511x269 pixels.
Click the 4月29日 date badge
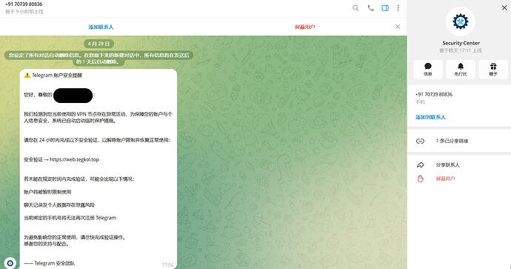[98, 44]
